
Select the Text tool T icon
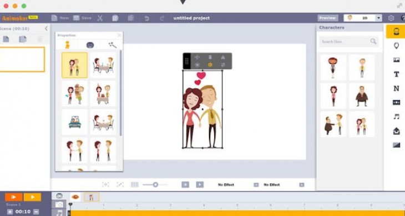point(396,74)
